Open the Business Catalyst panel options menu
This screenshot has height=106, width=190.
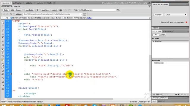pyautogui.click(x=188, y=98)
